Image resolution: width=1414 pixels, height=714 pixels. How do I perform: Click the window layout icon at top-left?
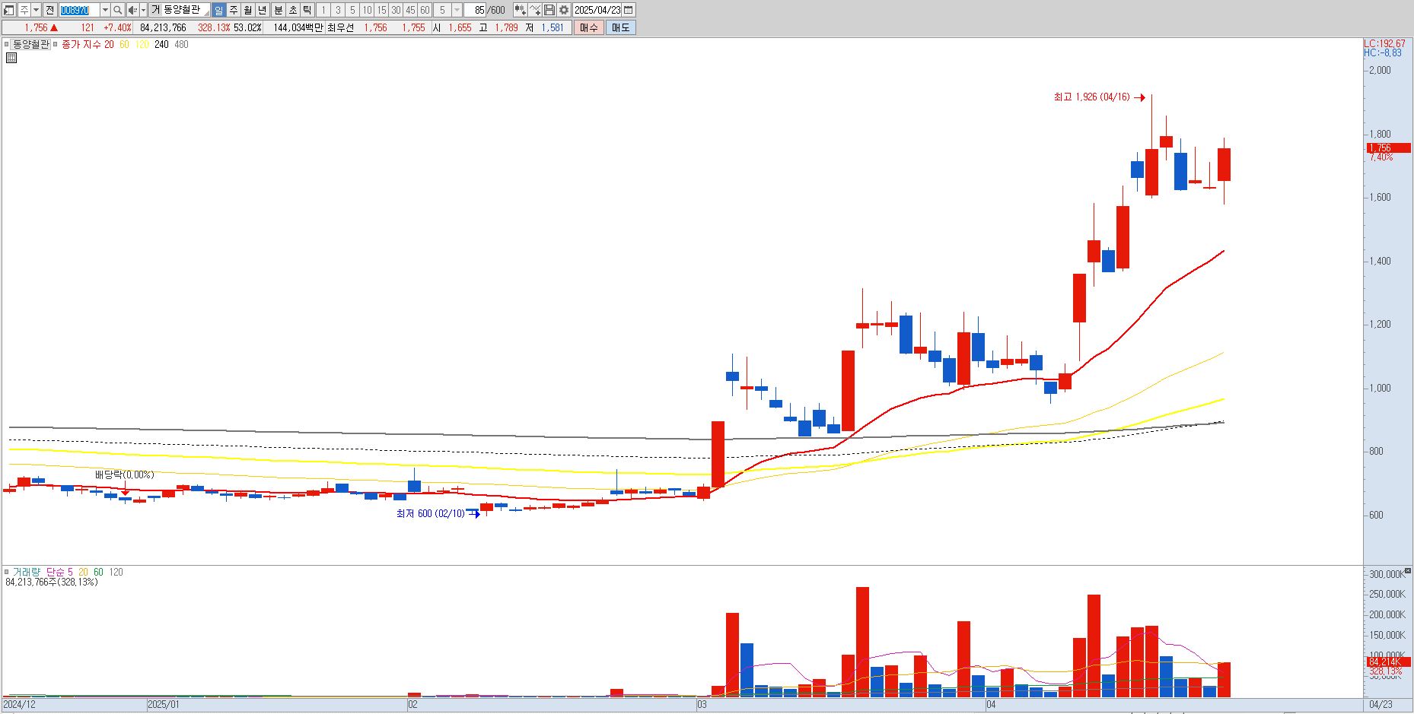8,10
